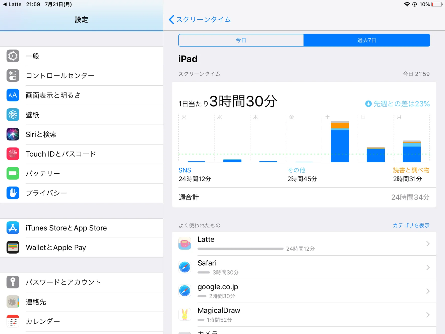The image size is (445, 334).
Task: Open iTunes StoreとApp Store settings
Action: pyautogui.click(x=81, y=228)
